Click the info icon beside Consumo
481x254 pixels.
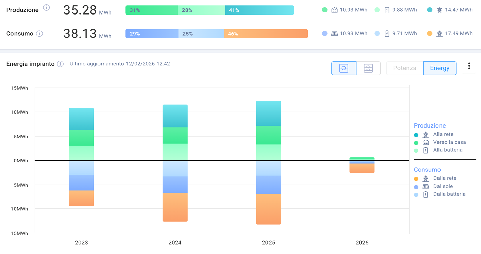pos(39,33)
